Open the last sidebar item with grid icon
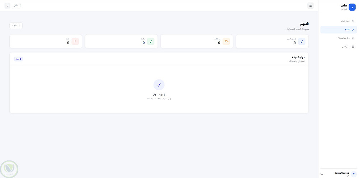359x178 pixels. coord(339,47)
